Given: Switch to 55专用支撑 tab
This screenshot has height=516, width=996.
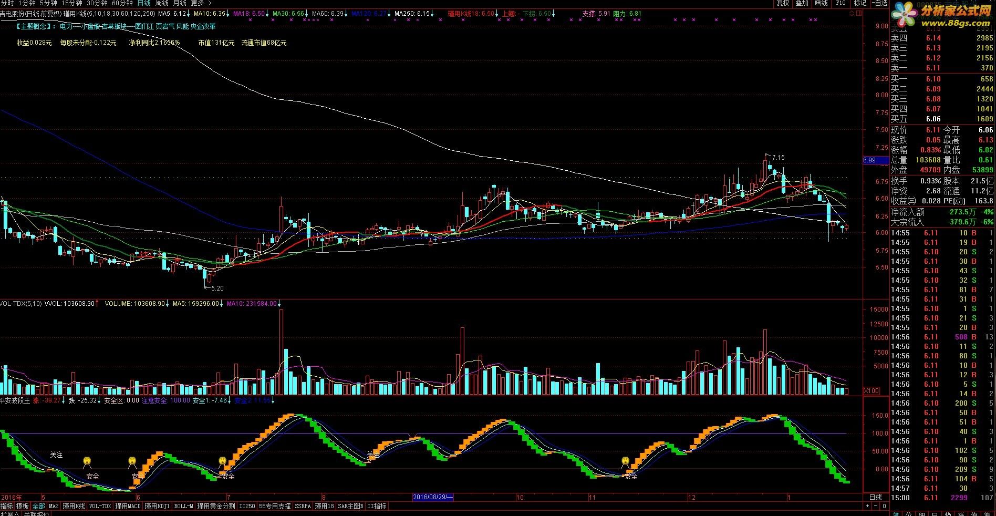Looking at the screenshot, I should pyautogui.click(x=275, y=506).
